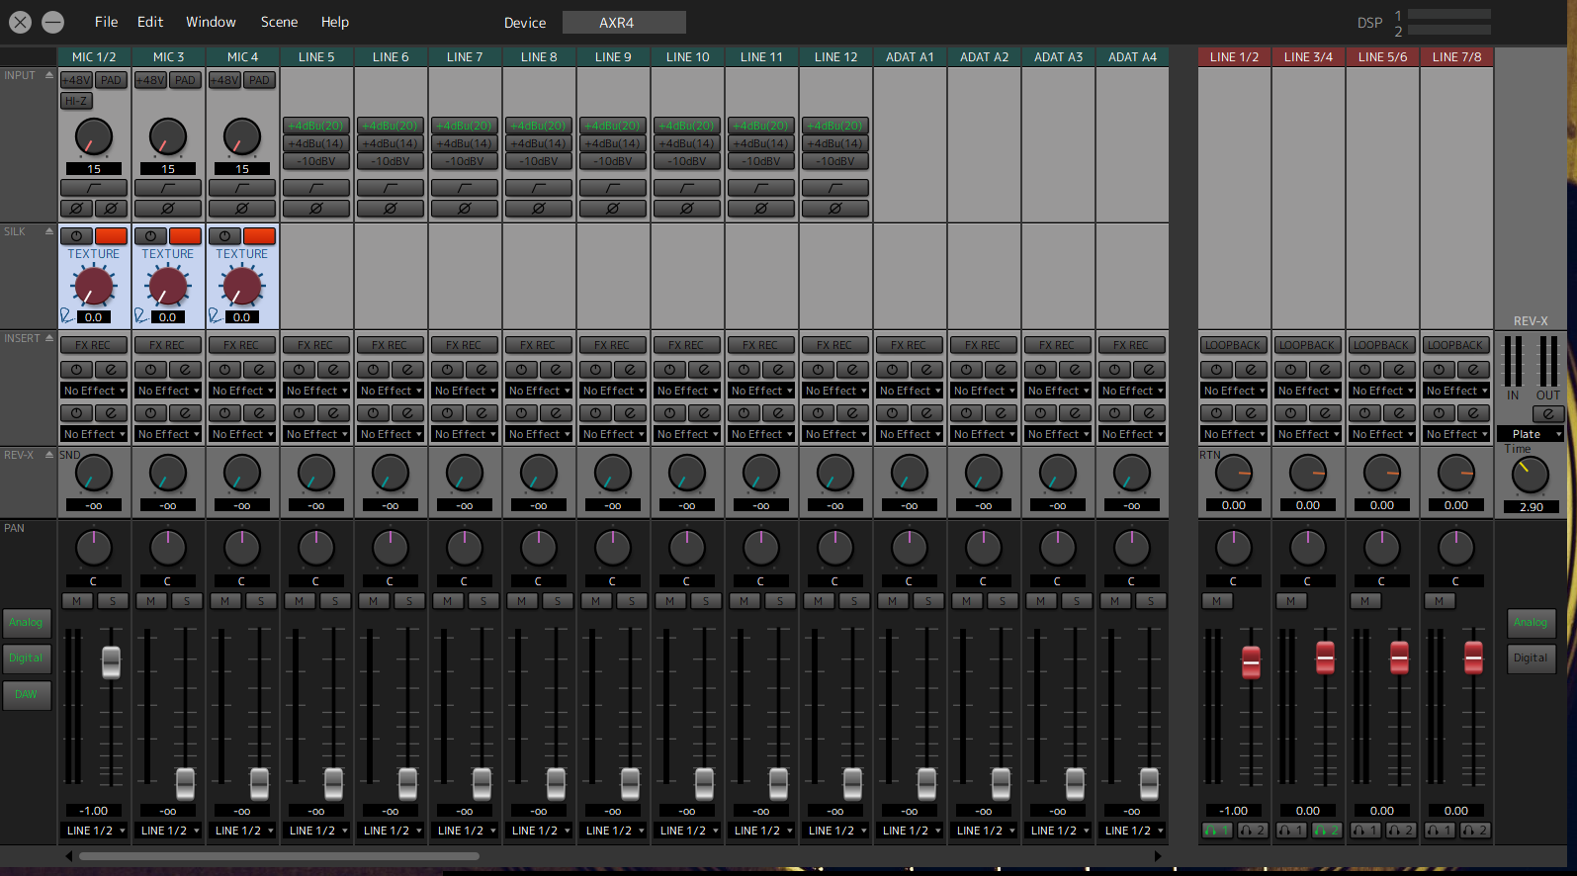This screenshot has width=1577, height=876.
Task: Invert phase on the LINE 5 channel
Action: click(x=316, y=209)
